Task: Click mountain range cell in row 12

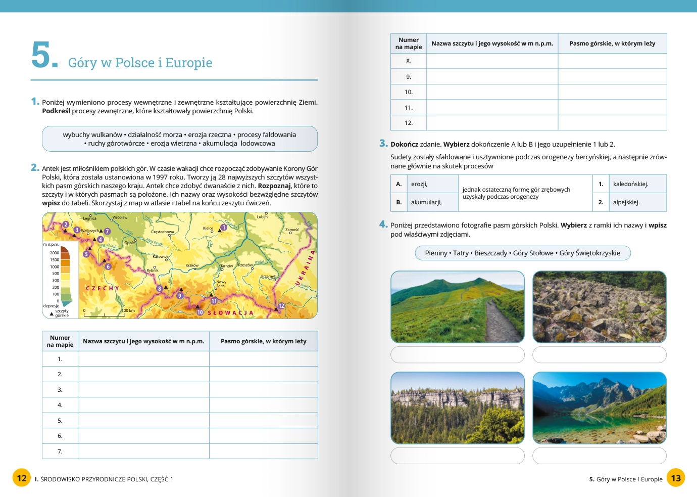Action: pyautogui.click(x=612, y=123)
